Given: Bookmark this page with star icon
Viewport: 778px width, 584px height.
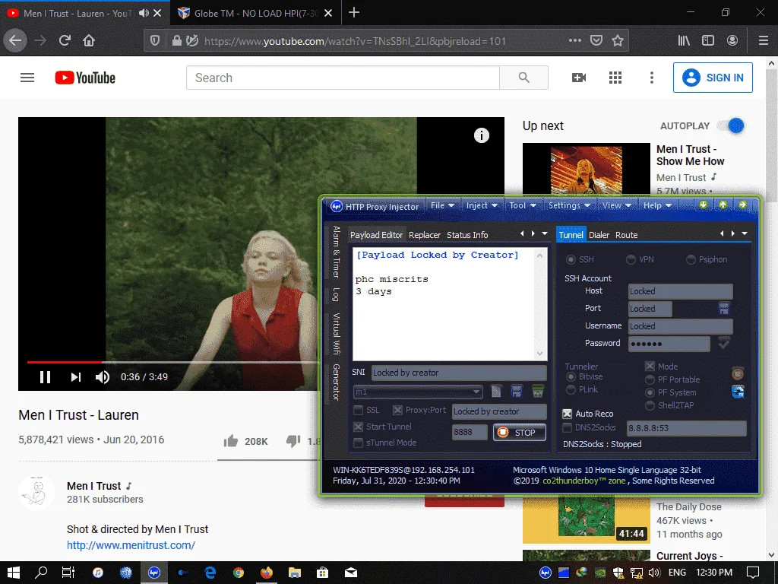Looking at the screenshot, I should [617, 40].
